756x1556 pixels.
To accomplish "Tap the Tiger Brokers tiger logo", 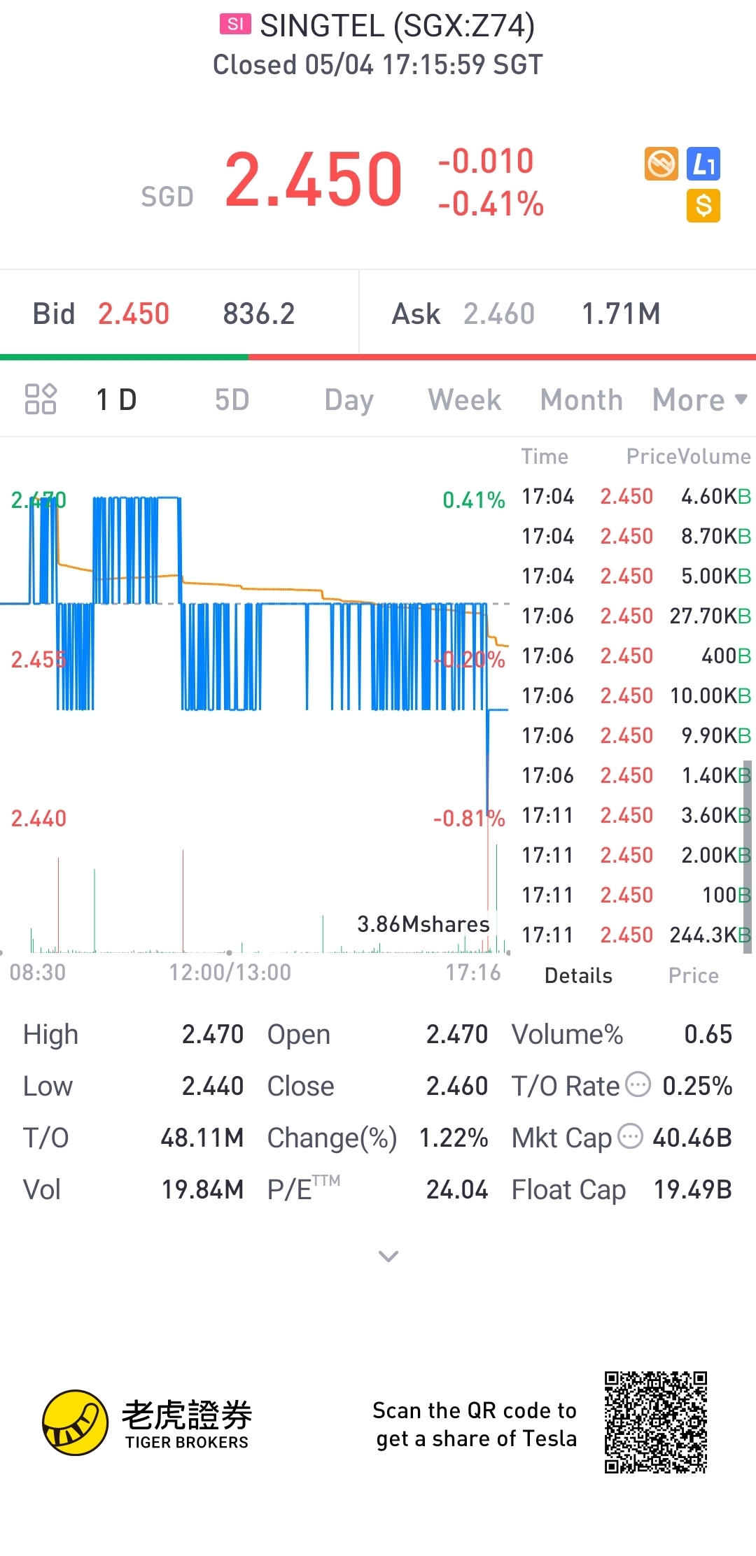I will coord(76,1422).
